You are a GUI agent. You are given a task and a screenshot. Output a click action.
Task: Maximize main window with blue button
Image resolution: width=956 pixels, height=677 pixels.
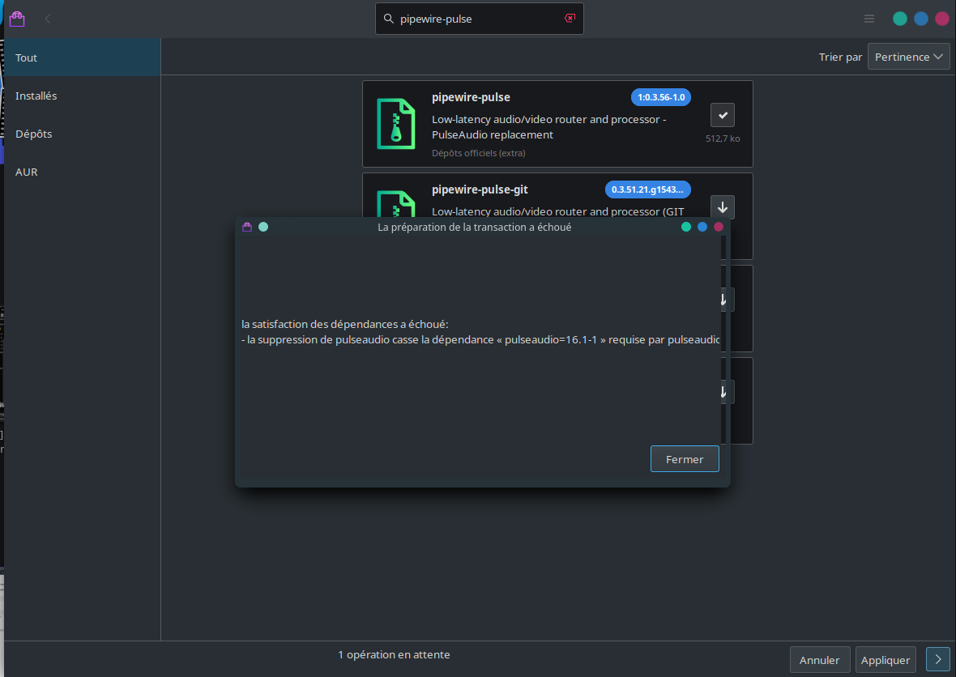click(x=921, y=19)
